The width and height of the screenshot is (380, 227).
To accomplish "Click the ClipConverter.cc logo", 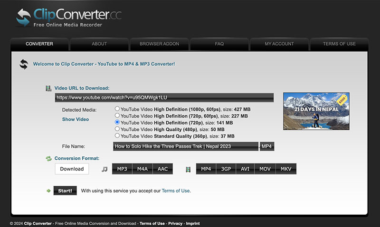I will [69, 18].
